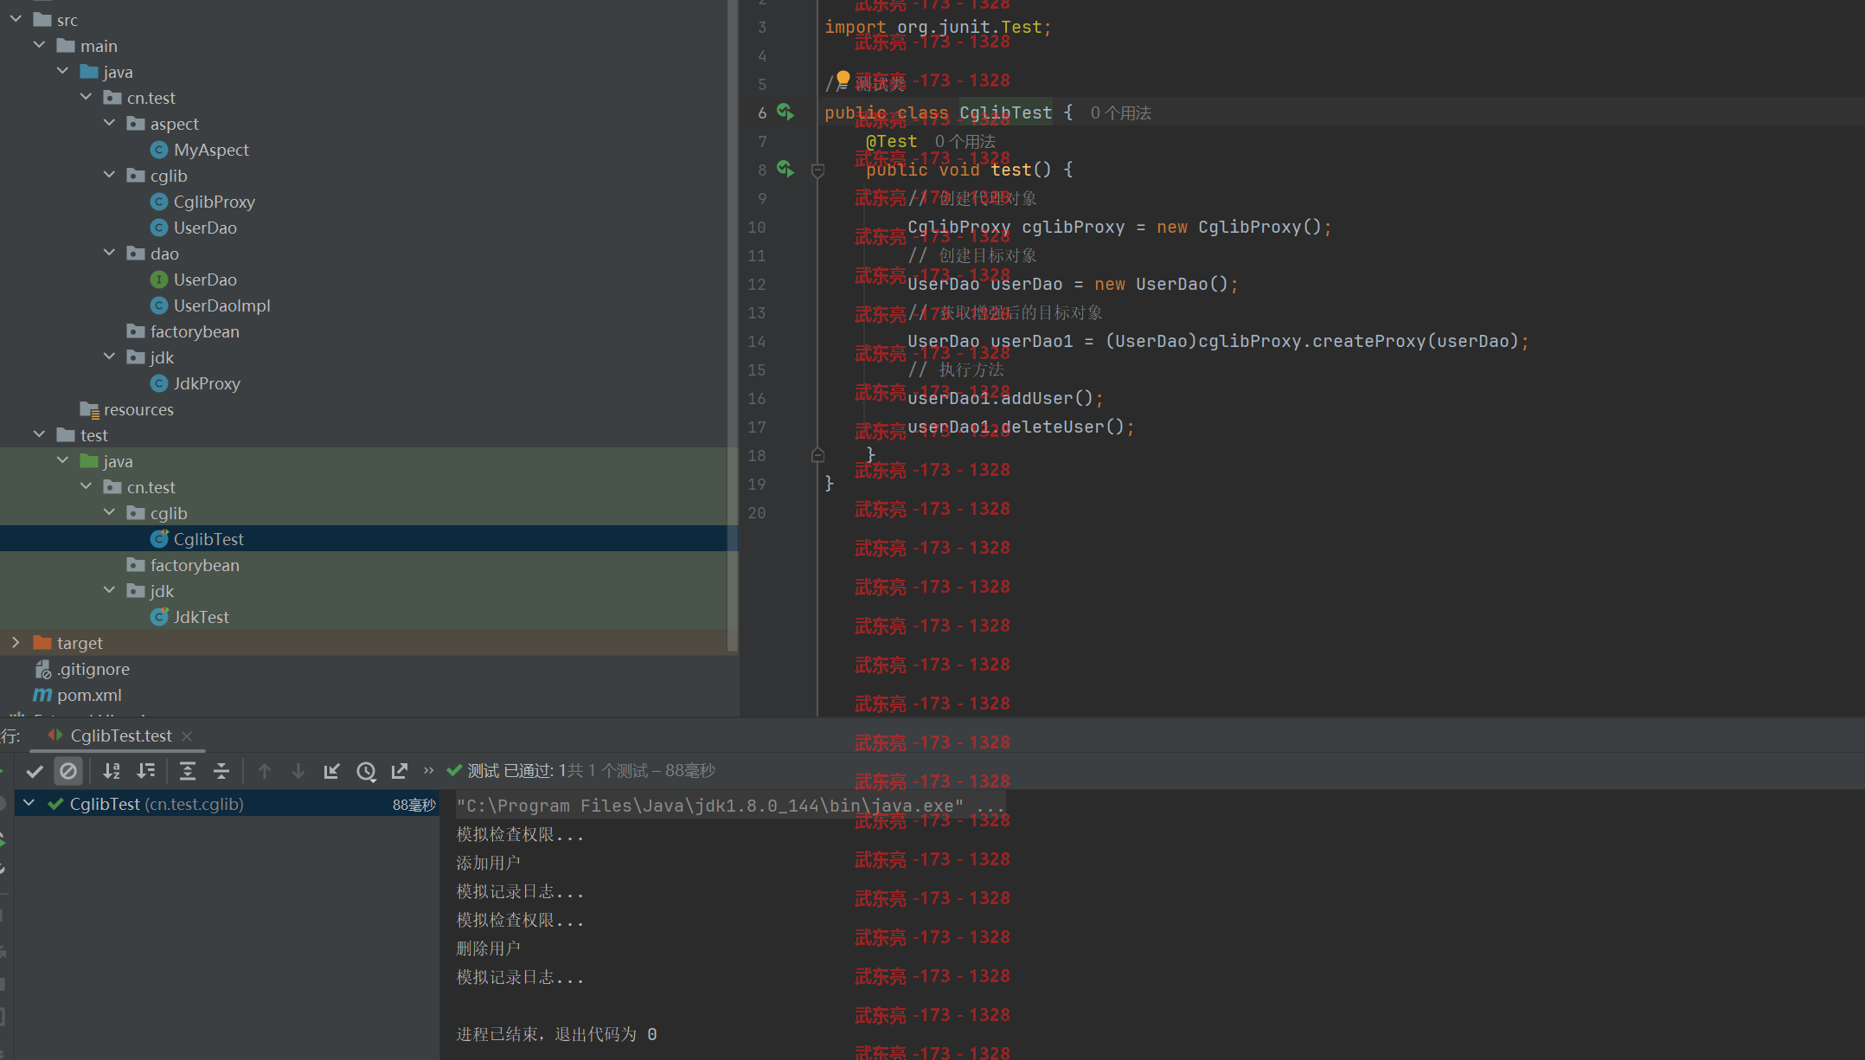The width and height of the screenshot is (1865, 1060).
Task: Click the project tree vertical scrollbar
Action: (733, 324)
